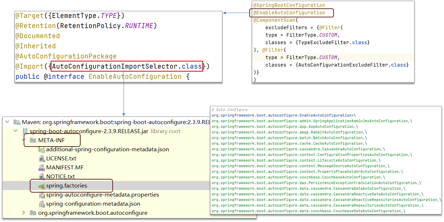Click the CassandraAutoConfiguration entry

(x=298, y=149)
